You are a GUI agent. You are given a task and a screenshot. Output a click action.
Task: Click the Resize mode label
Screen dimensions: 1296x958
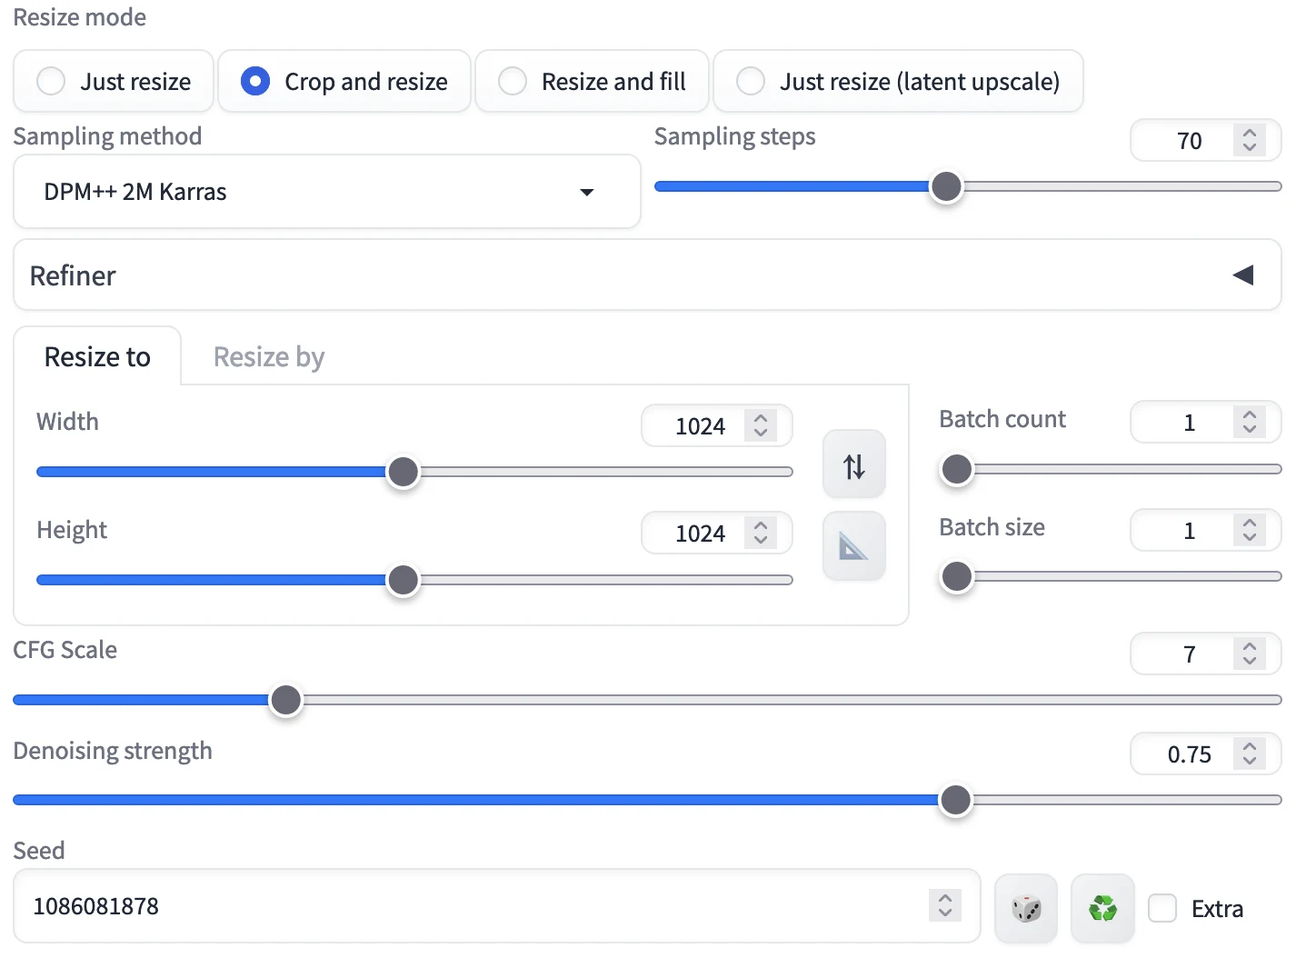(80, 17)
